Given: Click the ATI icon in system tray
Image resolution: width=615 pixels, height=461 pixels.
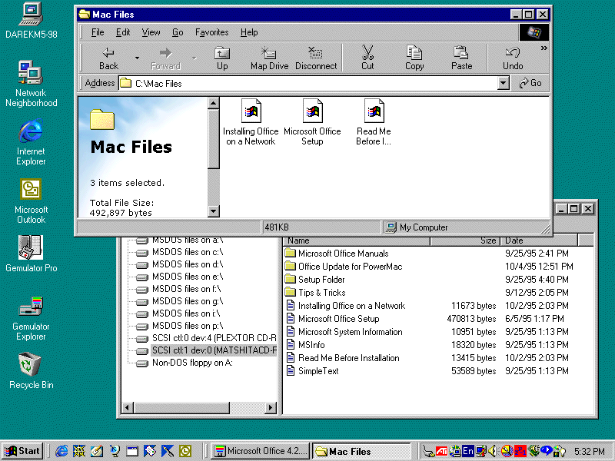Looking at the screenshot, I should click(441, 451).
